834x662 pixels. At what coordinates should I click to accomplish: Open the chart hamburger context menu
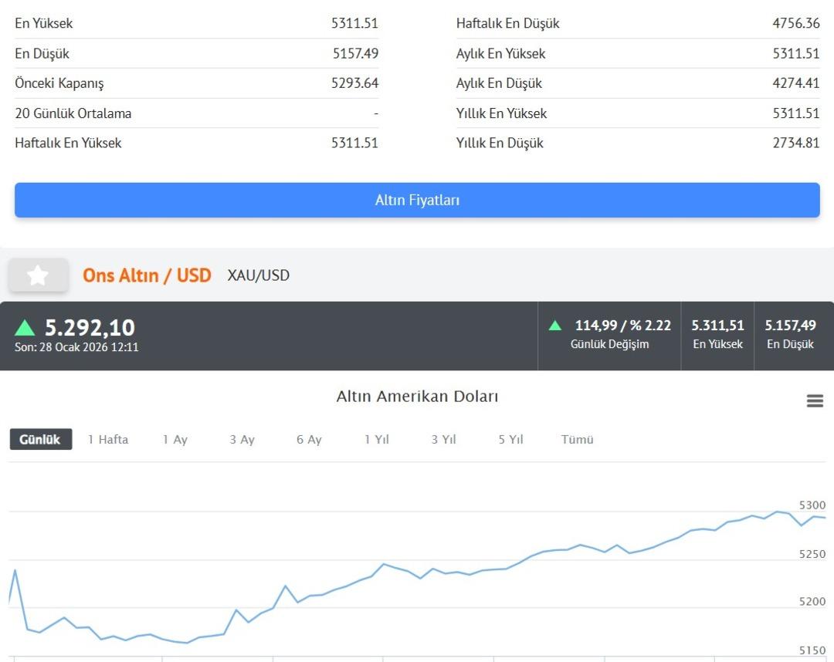(815, 400)
